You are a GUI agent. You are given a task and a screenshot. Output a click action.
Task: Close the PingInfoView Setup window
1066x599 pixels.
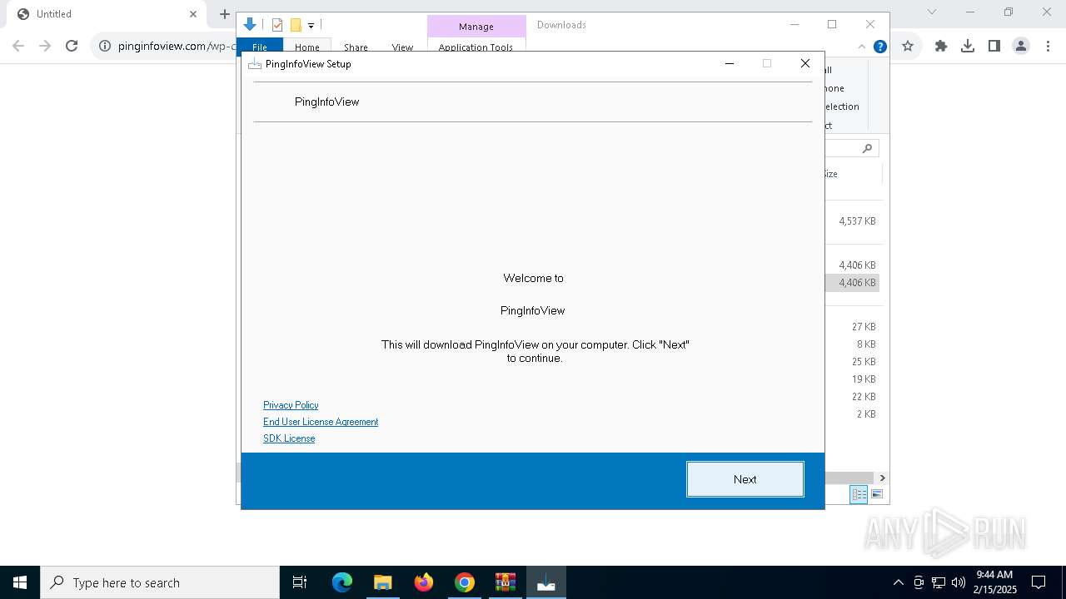click(805, 63)
